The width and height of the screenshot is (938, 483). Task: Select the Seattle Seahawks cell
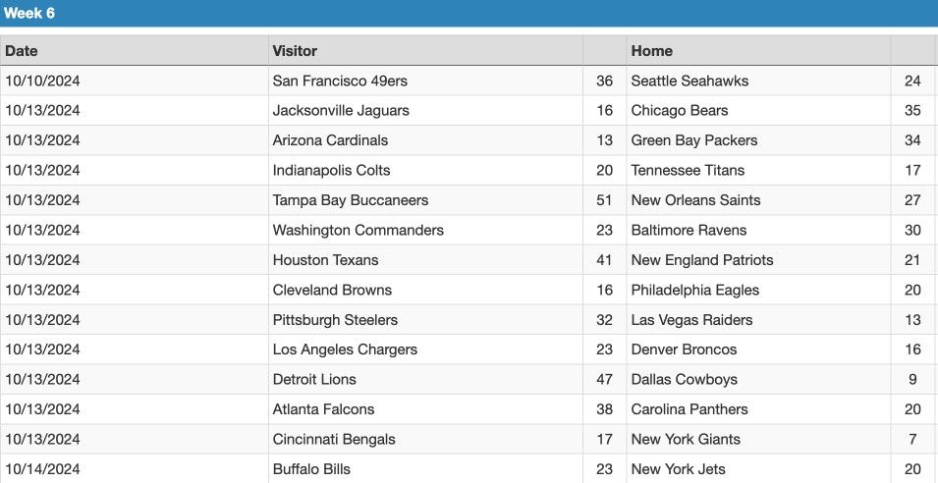(758, 80)
